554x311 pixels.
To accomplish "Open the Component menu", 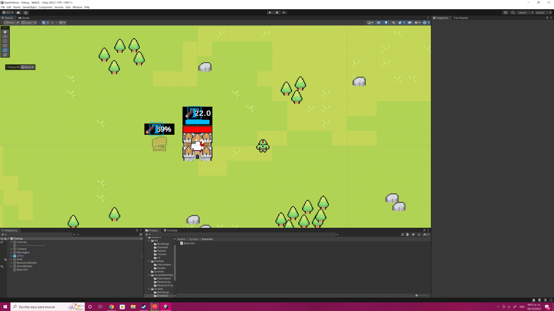I will click(45, 7).
